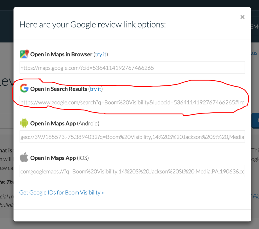Select the geo:// Android link field
This screenshot has width=259, height=229.
tap(132, 136)
